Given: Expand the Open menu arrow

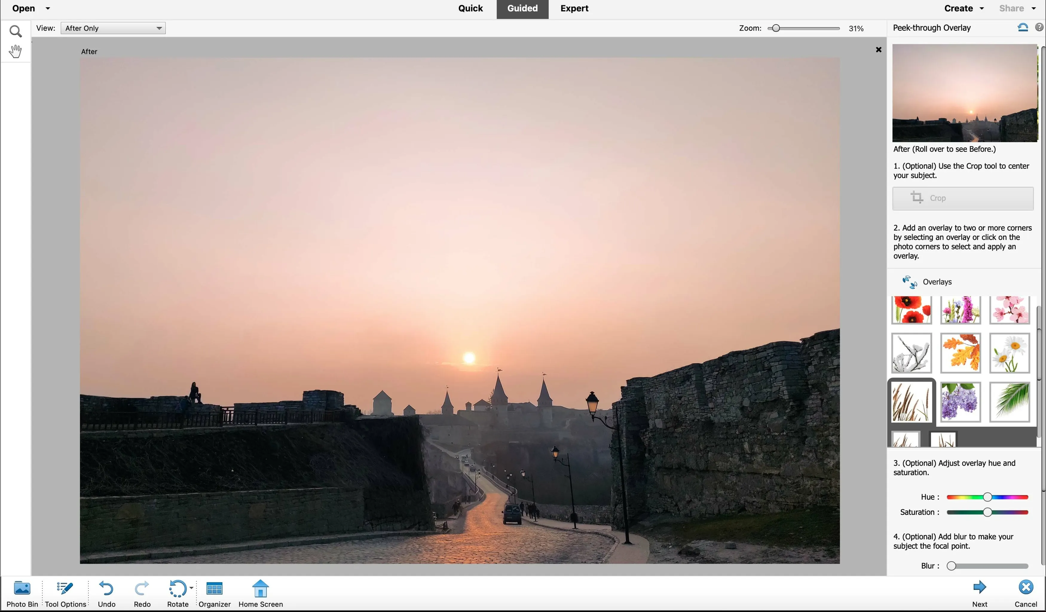Looking at the screenshot, I should [48, 8].
